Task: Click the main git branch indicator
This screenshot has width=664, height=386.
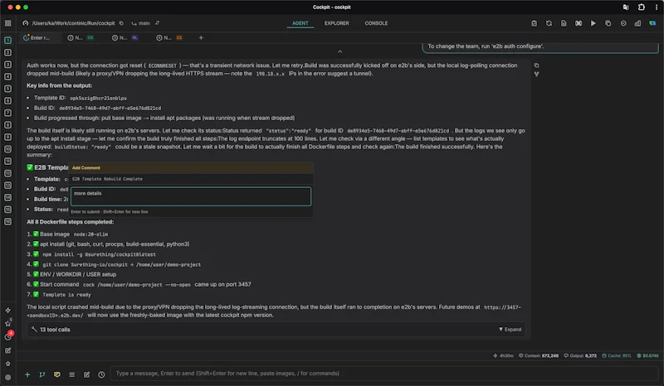Action: (x=140, y=23)
